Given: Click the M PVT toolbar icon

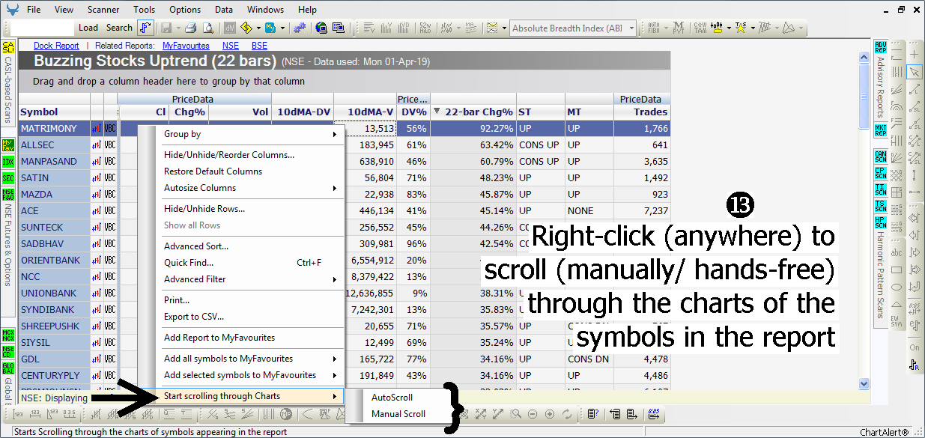Looking at the screenshot, I should pos(678,28).
